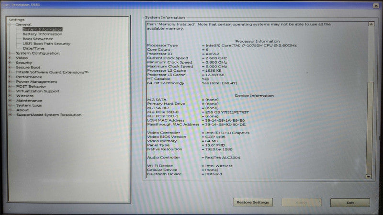
Task: Open Battery Information settings
Action: point(43,34)
